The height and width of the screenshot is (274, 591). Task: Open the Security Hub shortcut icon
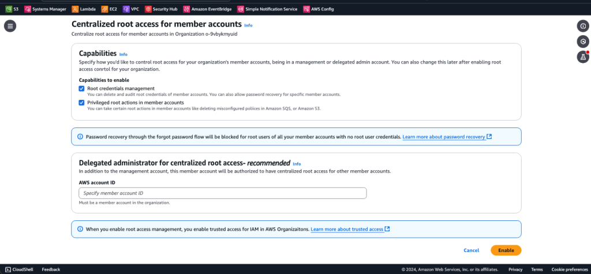pyautogui.click(x=148, y=9)
